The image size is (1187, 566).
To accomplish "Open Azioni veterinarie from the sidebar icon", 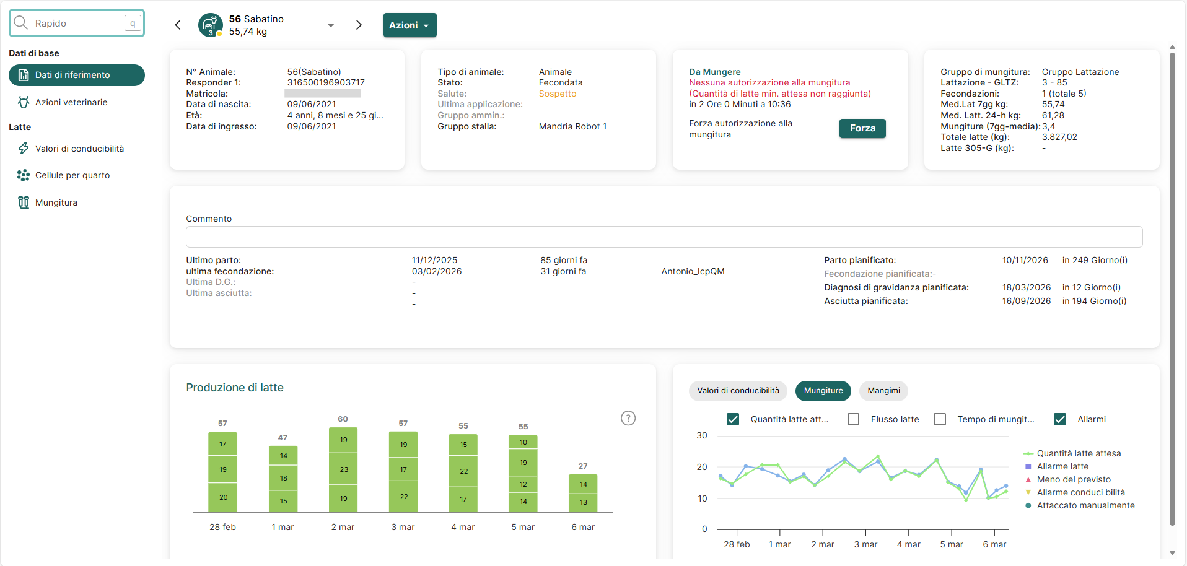I will [x=24, y=102].
